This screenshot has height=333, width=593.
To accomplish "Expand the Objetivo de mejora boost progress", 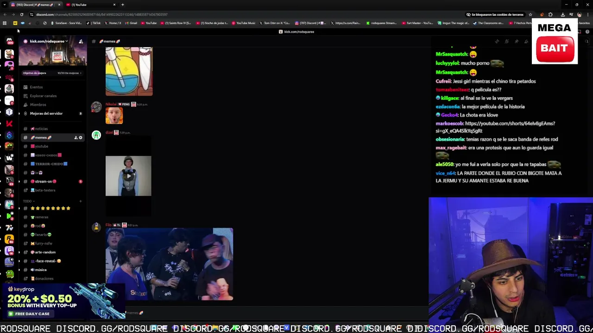I will 52,73.
